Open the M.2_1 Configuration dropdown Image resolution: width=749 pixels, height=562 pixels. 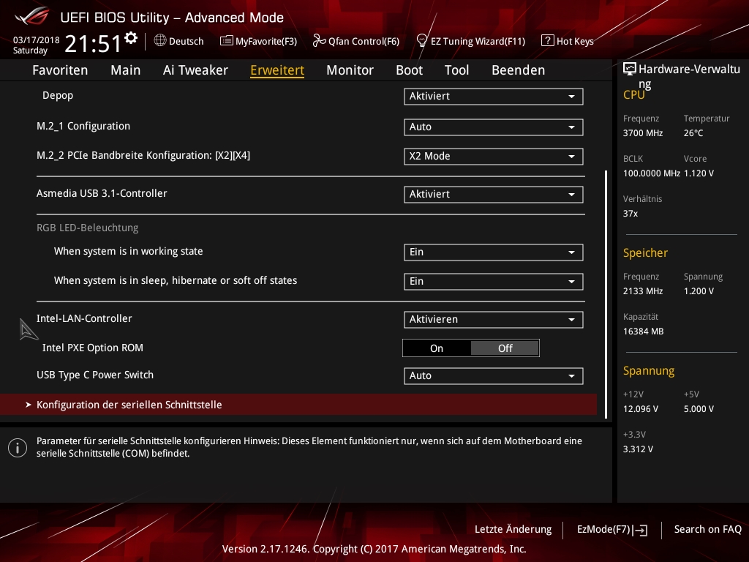coord(494,127)
